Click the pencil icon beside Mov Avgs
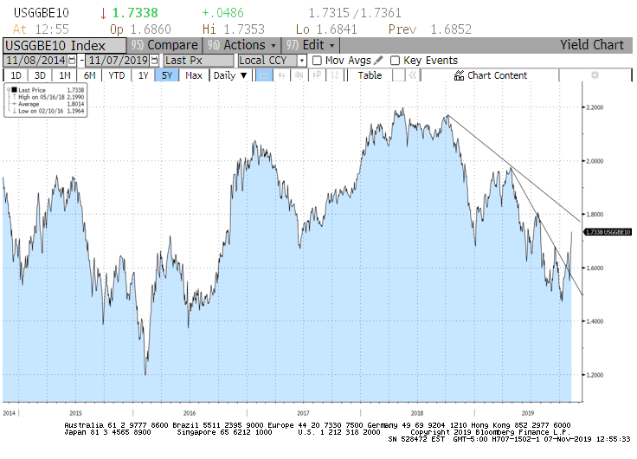Image resolution: width=637 pixels, height=459 pixels. 378,61
